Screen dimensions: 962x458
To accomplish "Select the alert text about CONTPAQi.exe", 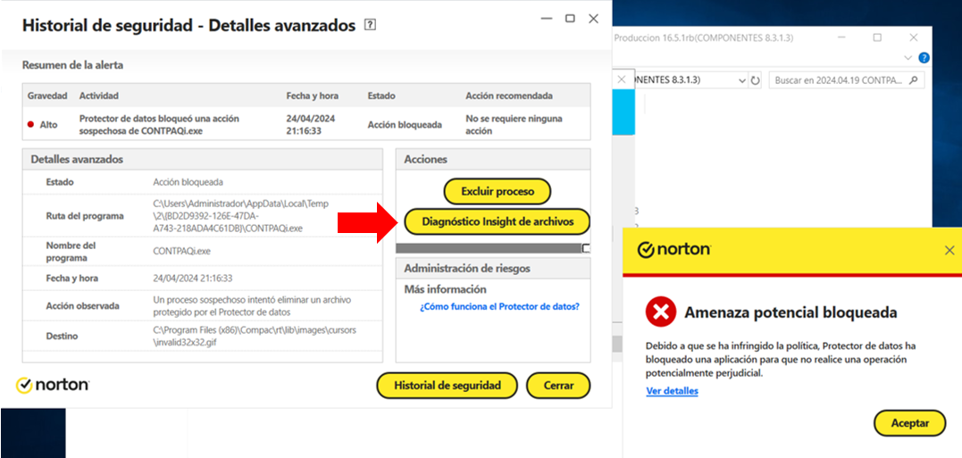I will pos(159,124).
